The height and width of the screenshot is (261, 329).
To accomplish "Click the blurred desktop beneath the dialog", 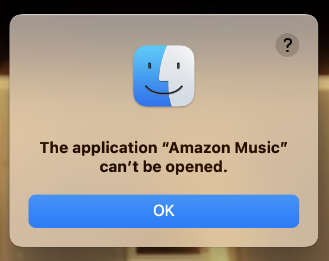I will tap(164, 254).
